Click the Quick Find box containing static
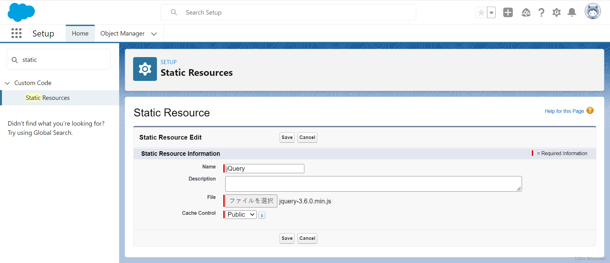The height and width of the screenshot is (263, 610). coord(58,59)
